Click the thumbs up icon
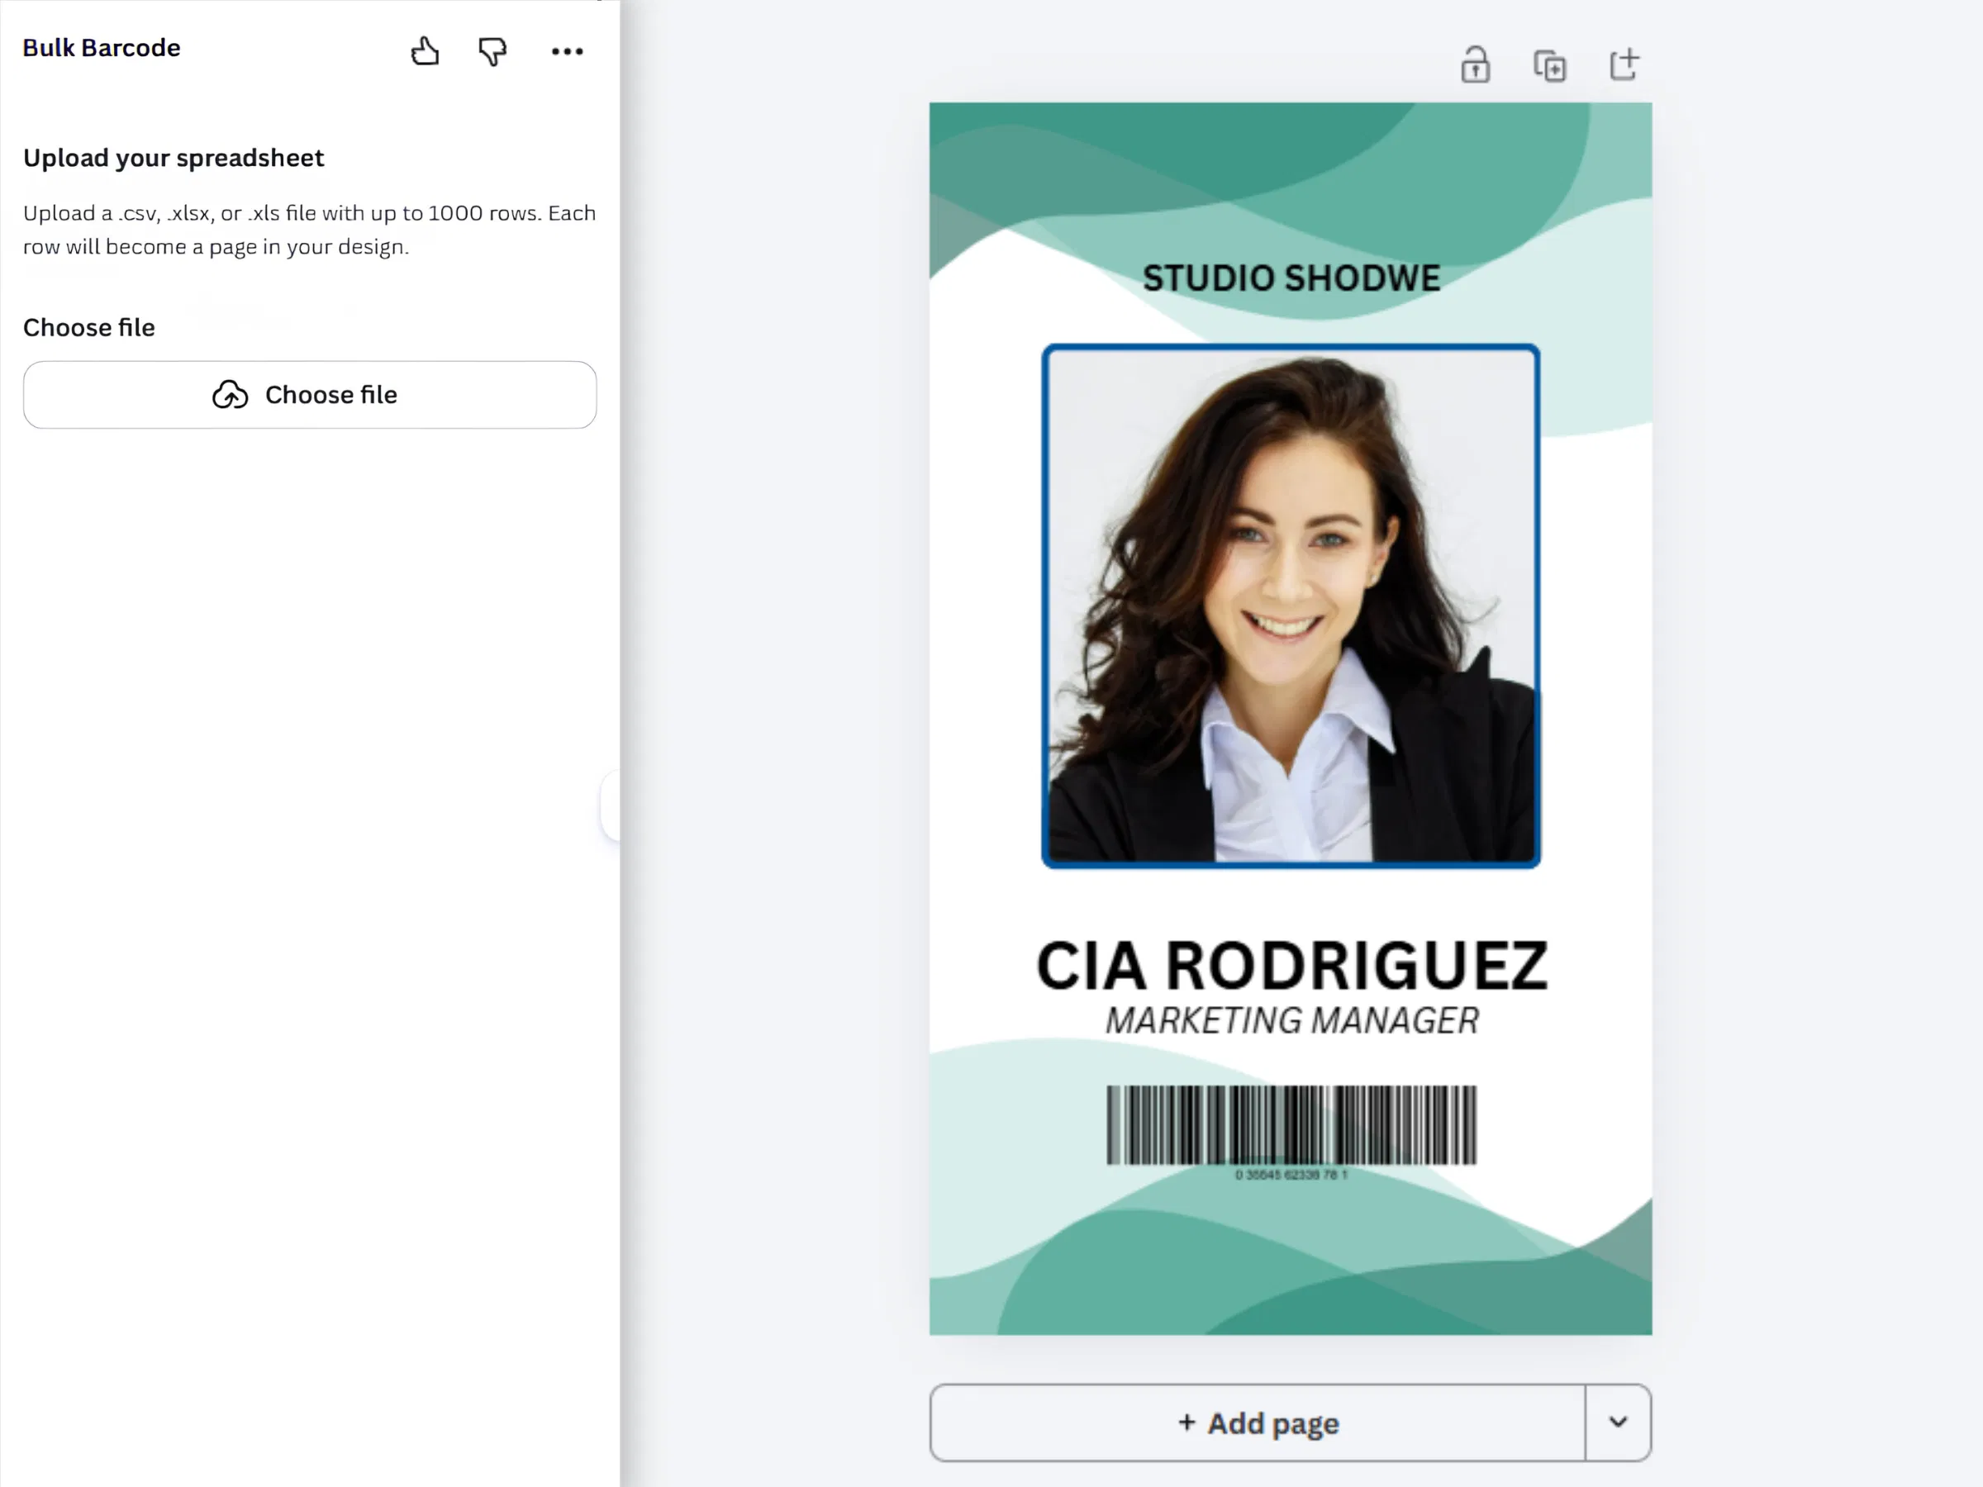The width and height of the screenshot is (1983, 1487). [424, 51]
